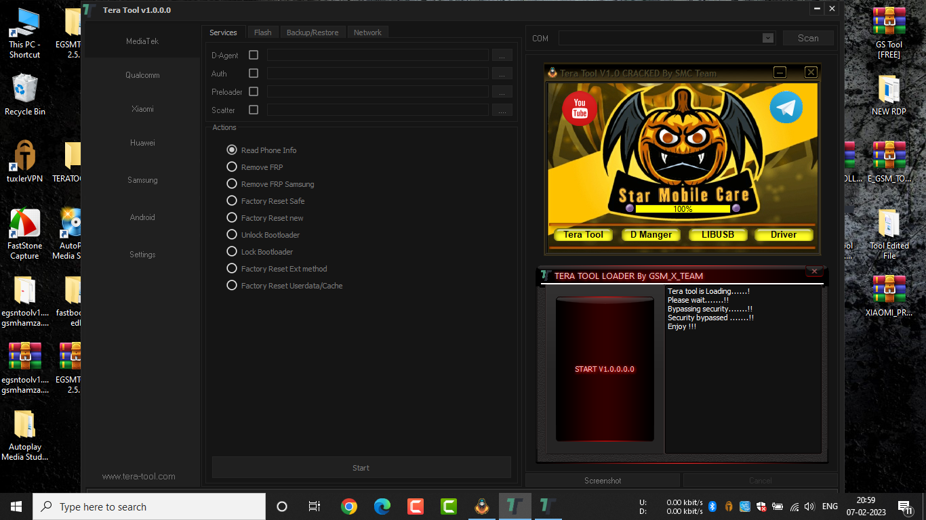Open the Telegram icon in cracked loader
926x520 pixels.
click(x=786, y=108)
